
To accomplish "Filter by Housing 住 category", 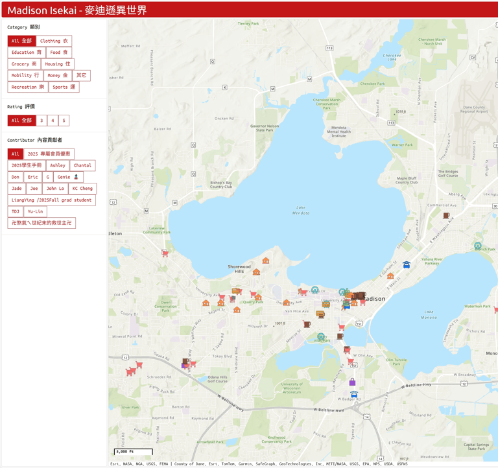I will tap(58, 64).
